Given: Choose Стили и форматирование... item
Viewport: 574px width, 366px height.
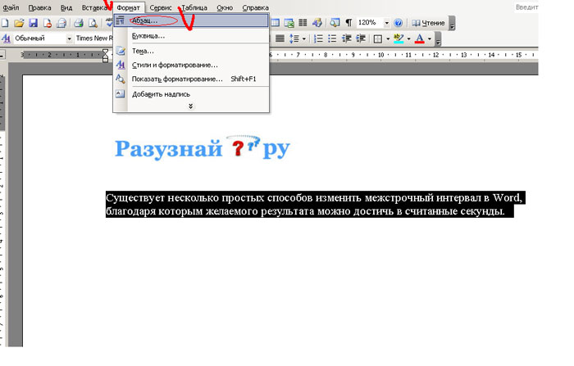Looking at the screenshot, I should pyautogui.click(x=191, y=65).
